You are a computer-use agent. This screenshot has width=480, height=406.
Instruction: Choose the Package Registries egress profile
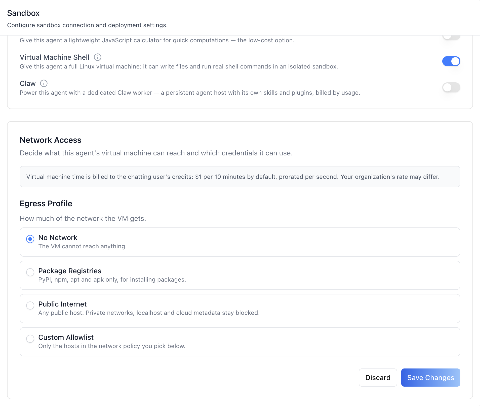[30, 272]
